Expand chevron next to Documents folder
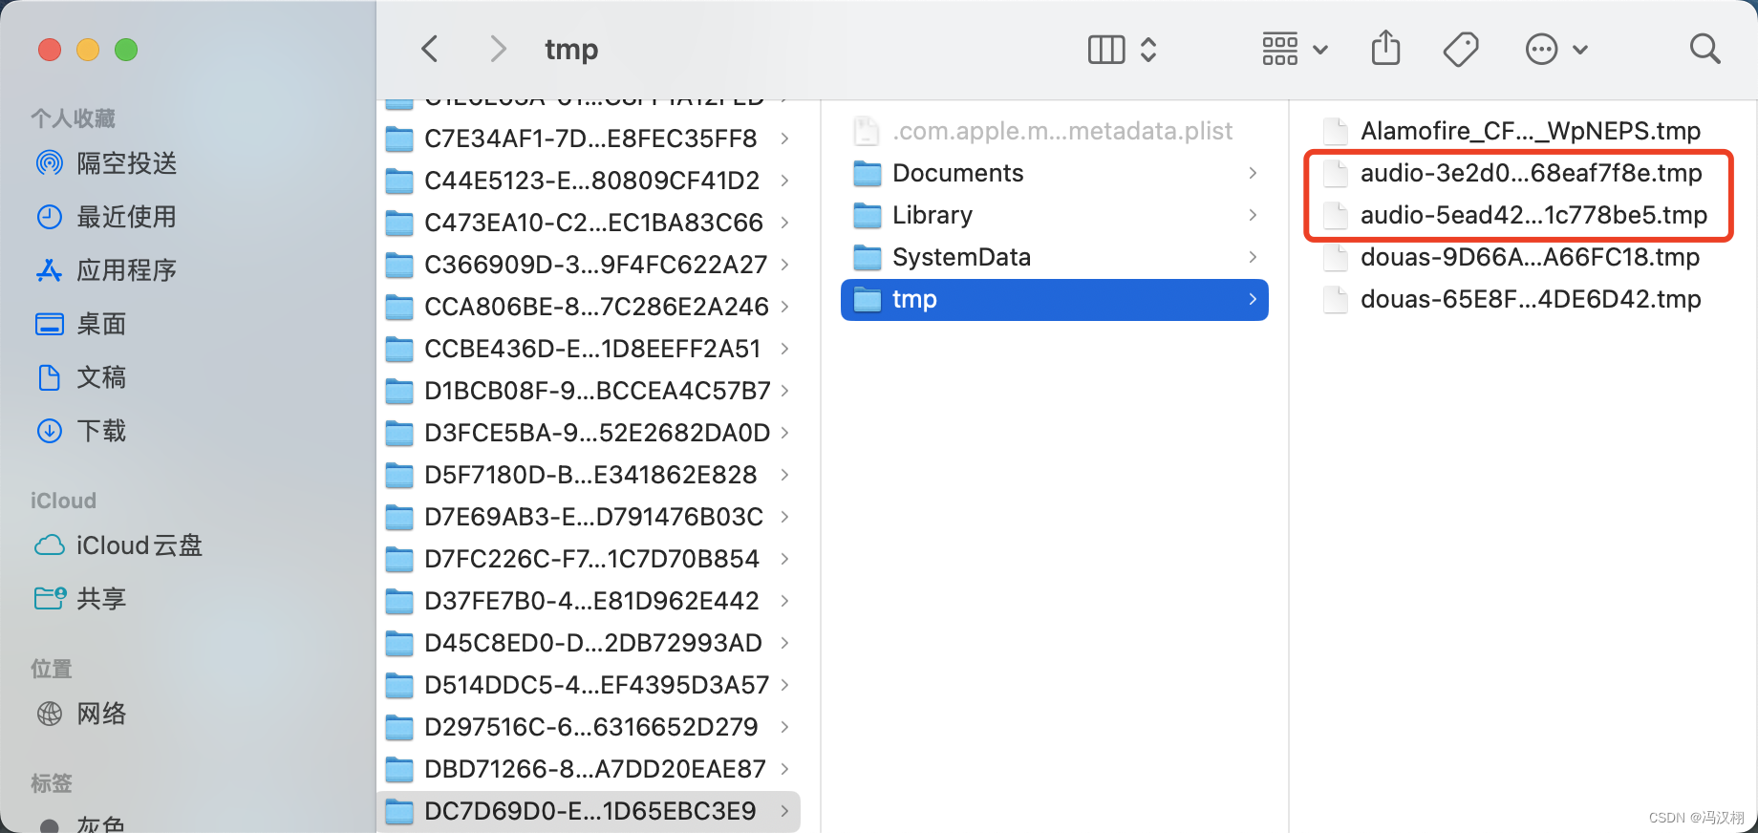Screen dimensions: 1758x833 (1252, 173)
